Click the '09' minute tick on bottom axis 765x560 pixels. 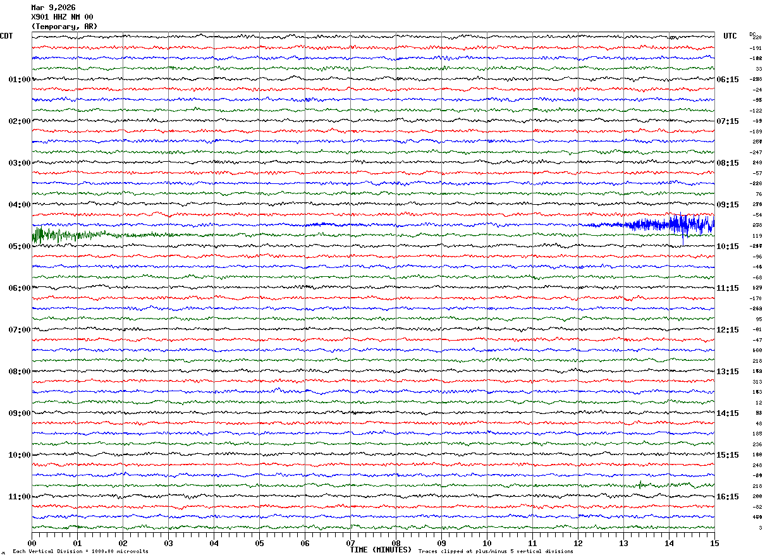click(441, 543)
